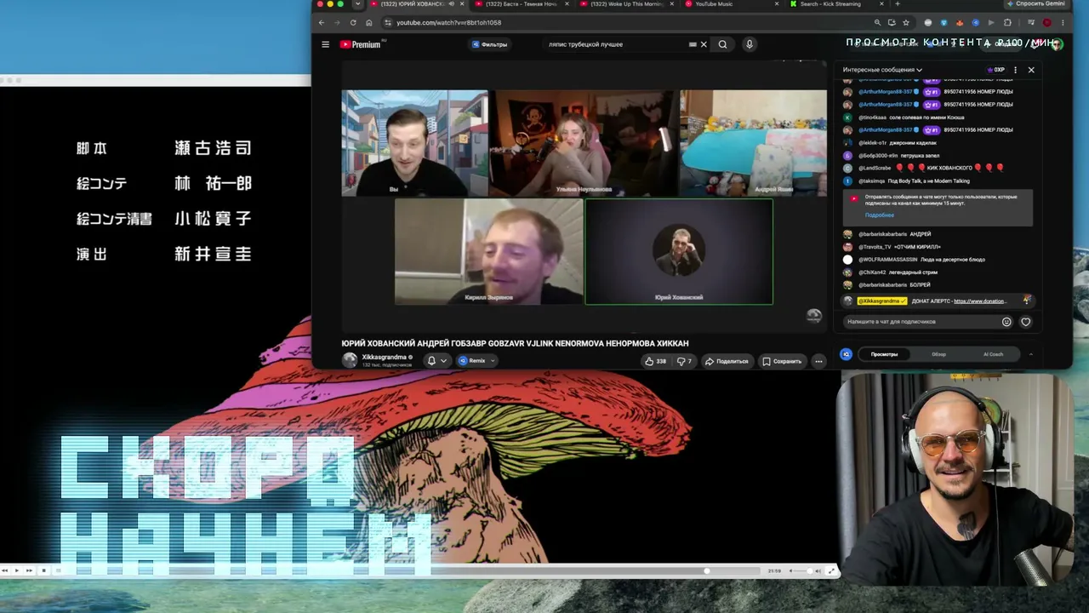Click the Спросить Gemini button
This screenshot has height=613, width=1089.
pyautogui.click(x=1035, y=4)
